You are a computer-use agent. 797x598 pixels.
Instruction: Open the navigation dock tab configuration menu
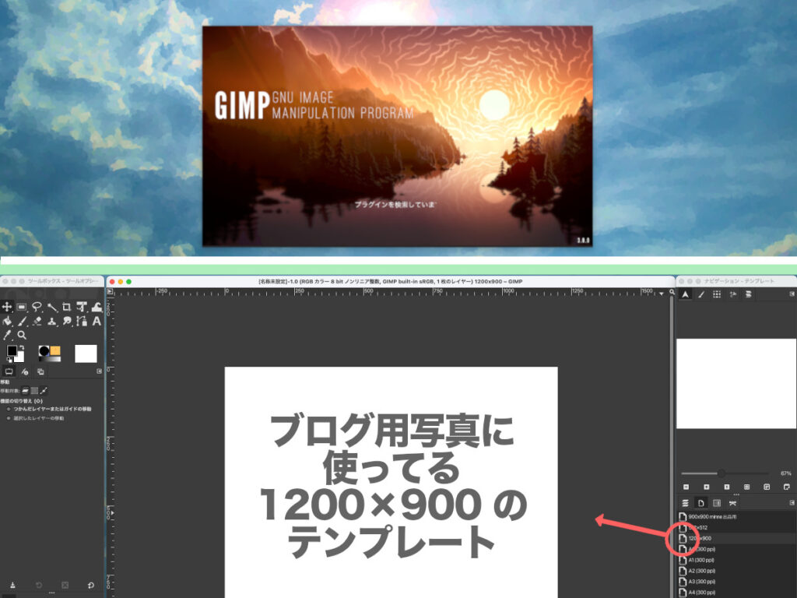[x=792, y=294]
